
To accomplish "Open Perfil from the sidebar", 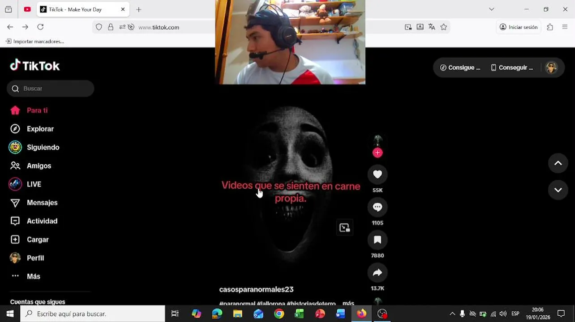I will point(27,258).
